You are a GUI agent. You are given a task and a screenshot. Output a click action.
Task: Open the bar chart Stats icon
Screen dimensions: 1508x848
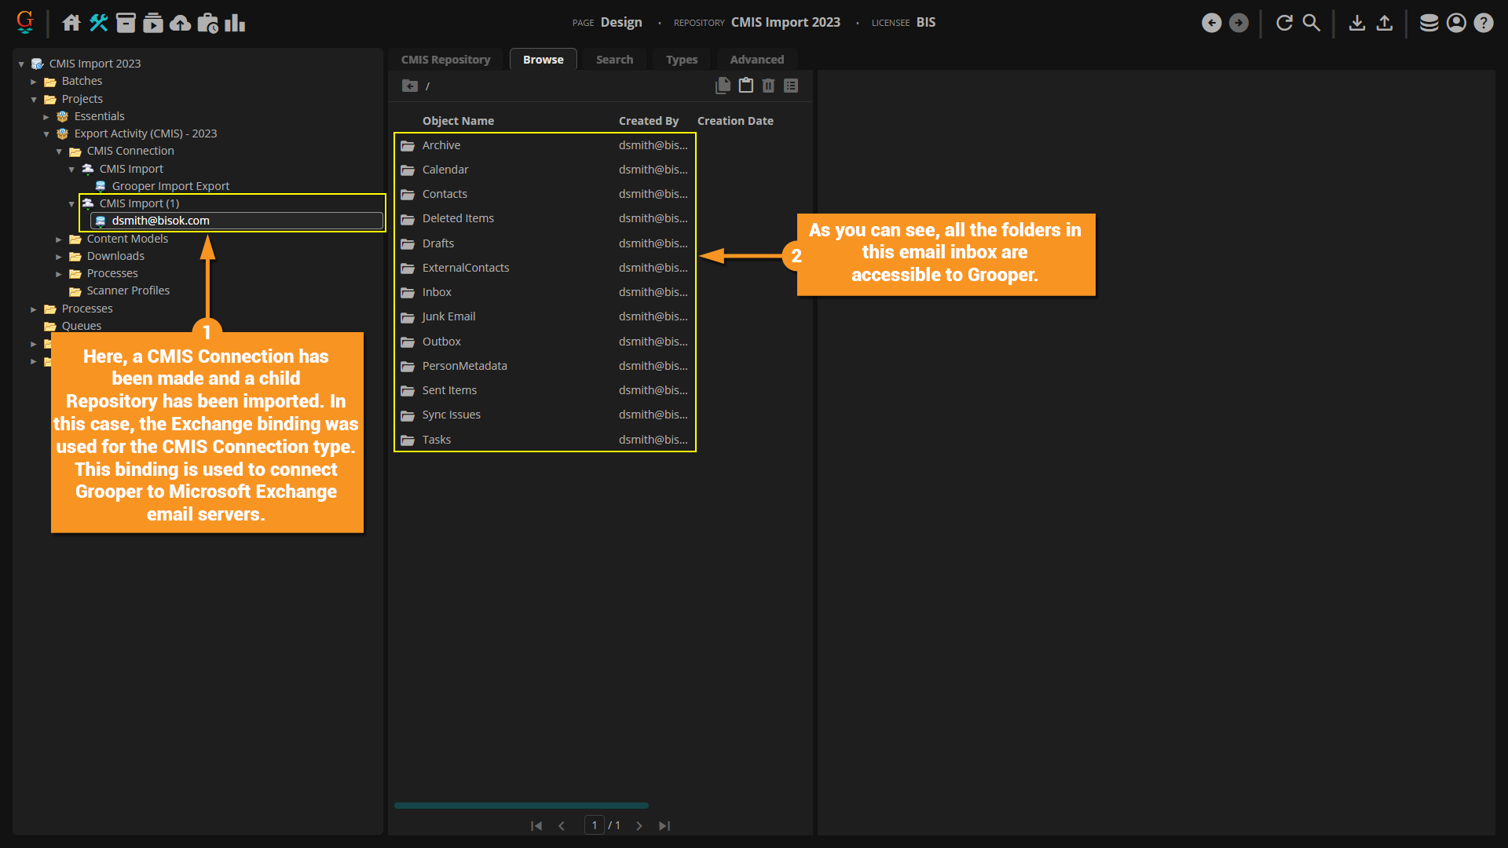(x=235, y=23)
